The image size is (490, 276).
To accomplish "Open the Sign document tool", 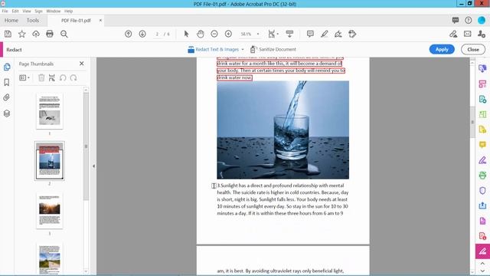I will click(x=338, y=34).
